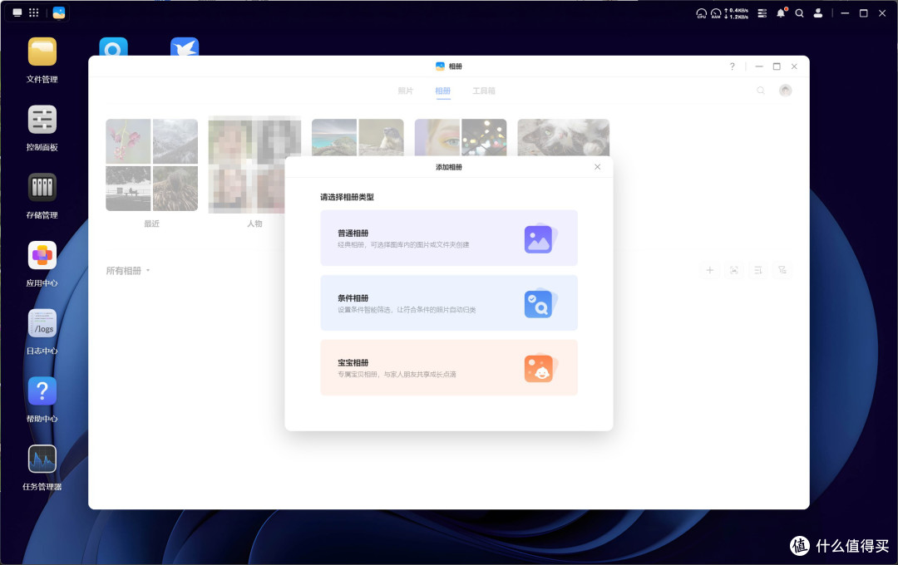Close the 添加相册 dialog

coord(597,167)
